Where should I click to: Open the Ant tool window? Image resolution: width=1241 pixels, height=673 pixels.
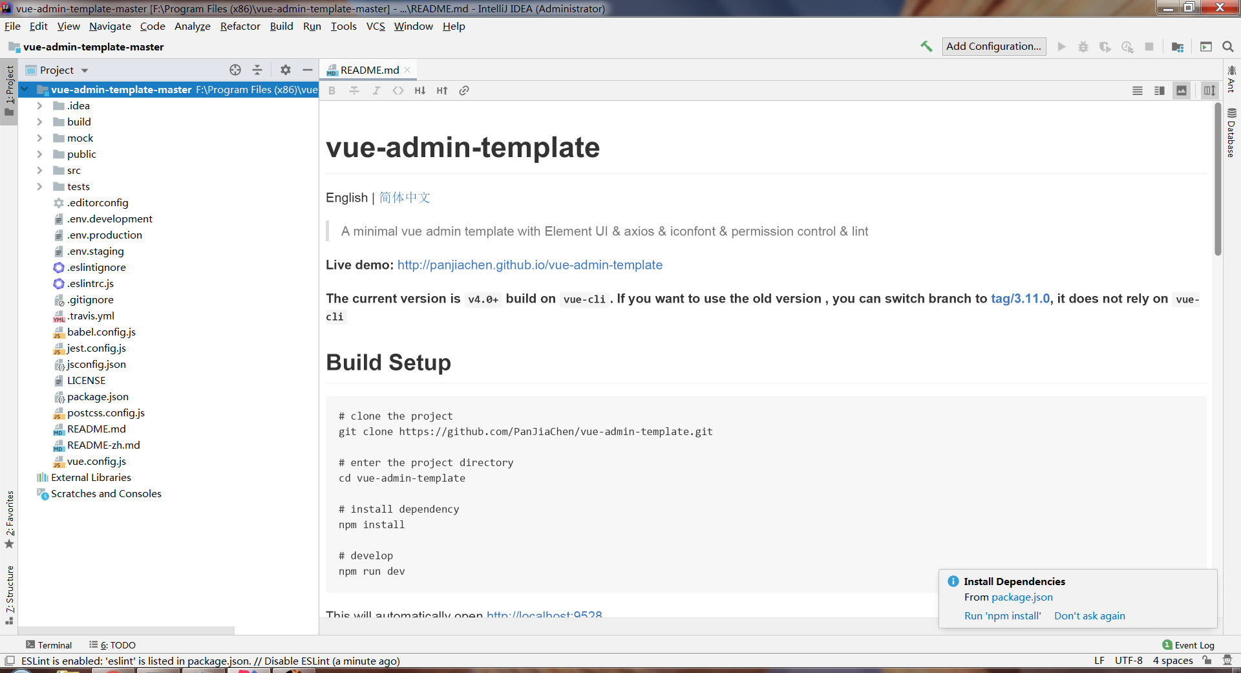click(1231, 79)
